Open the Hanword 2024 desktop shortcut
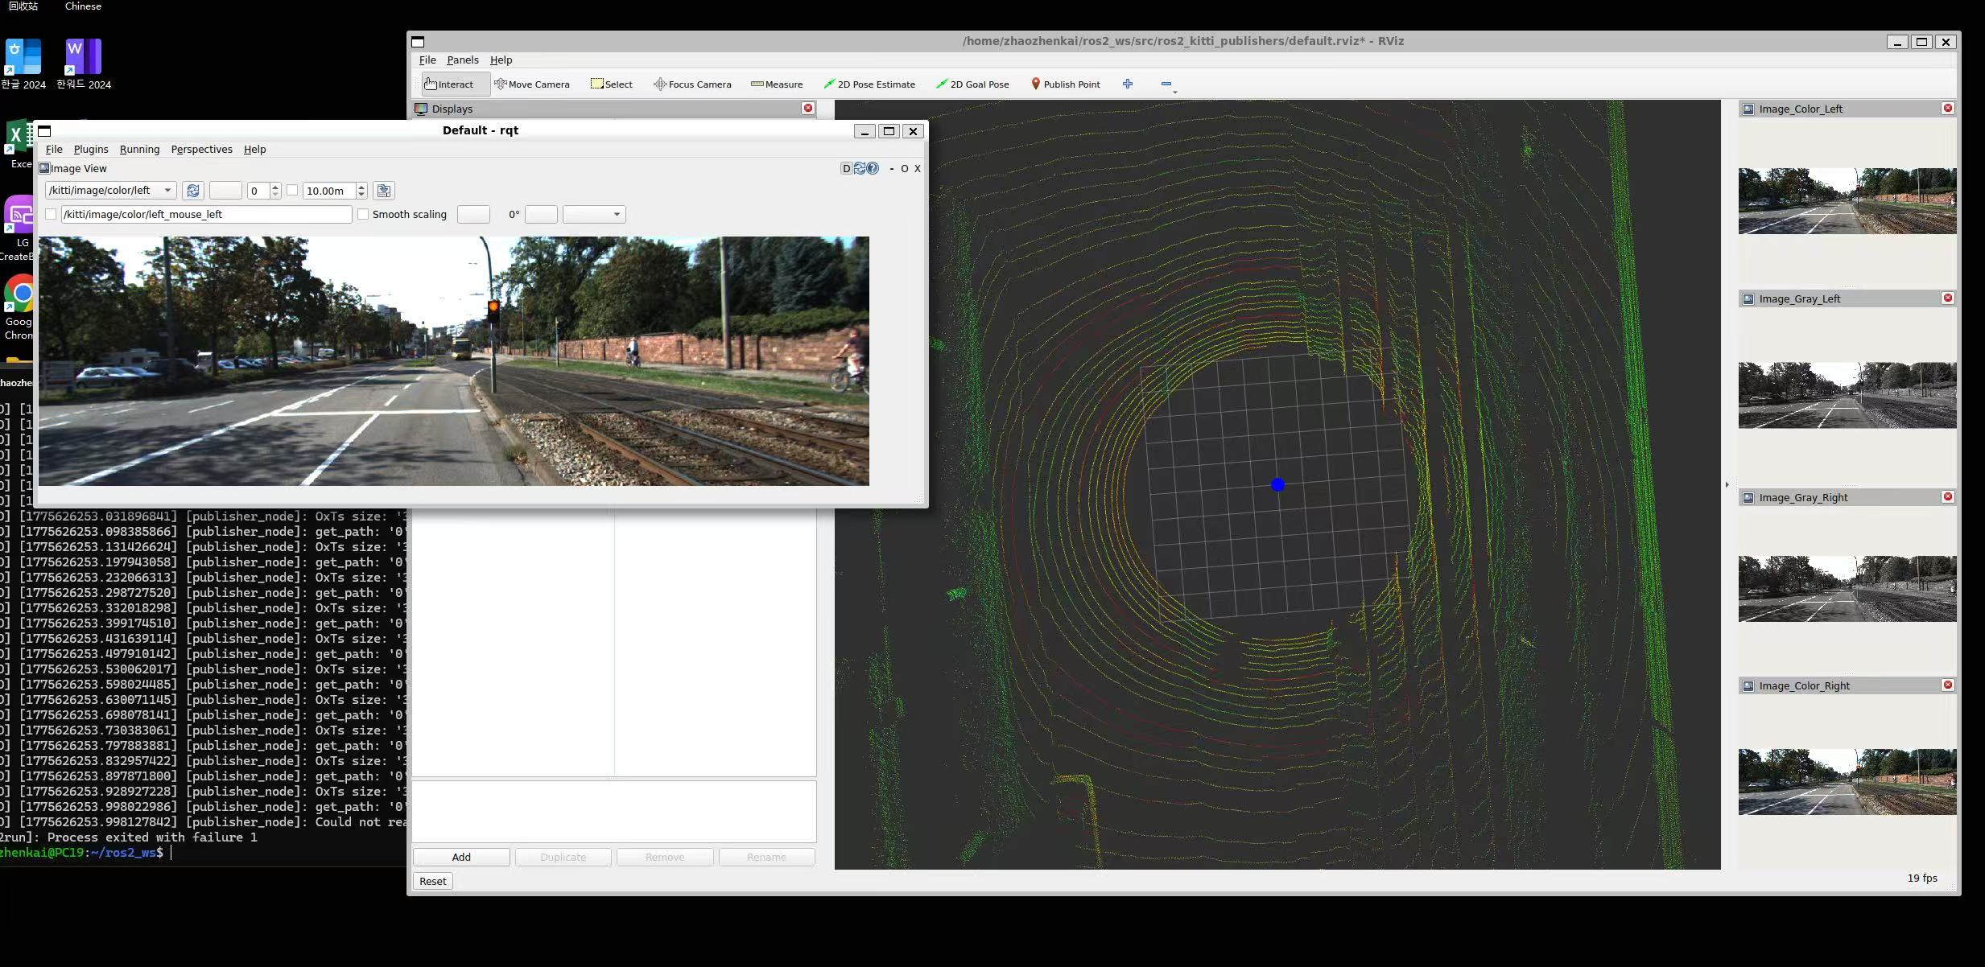1985x967 pixels. (x=84, y=64)
